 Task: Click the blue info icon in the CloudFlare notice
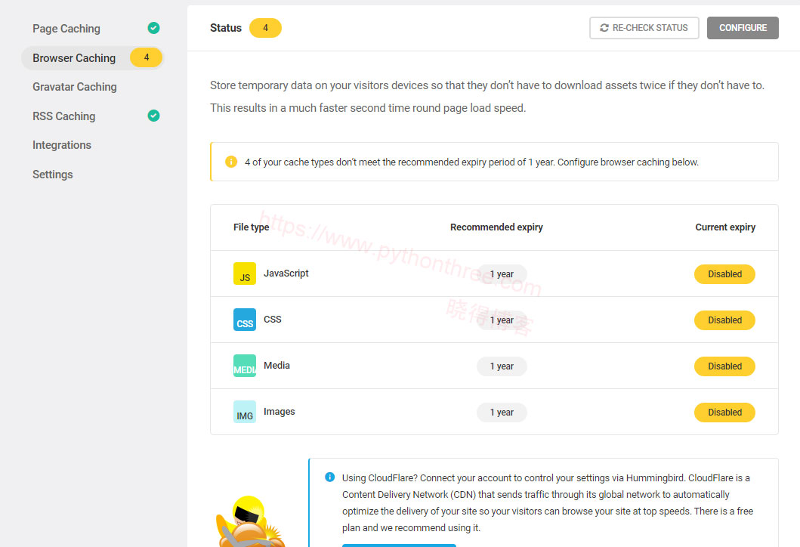point(330,477)
